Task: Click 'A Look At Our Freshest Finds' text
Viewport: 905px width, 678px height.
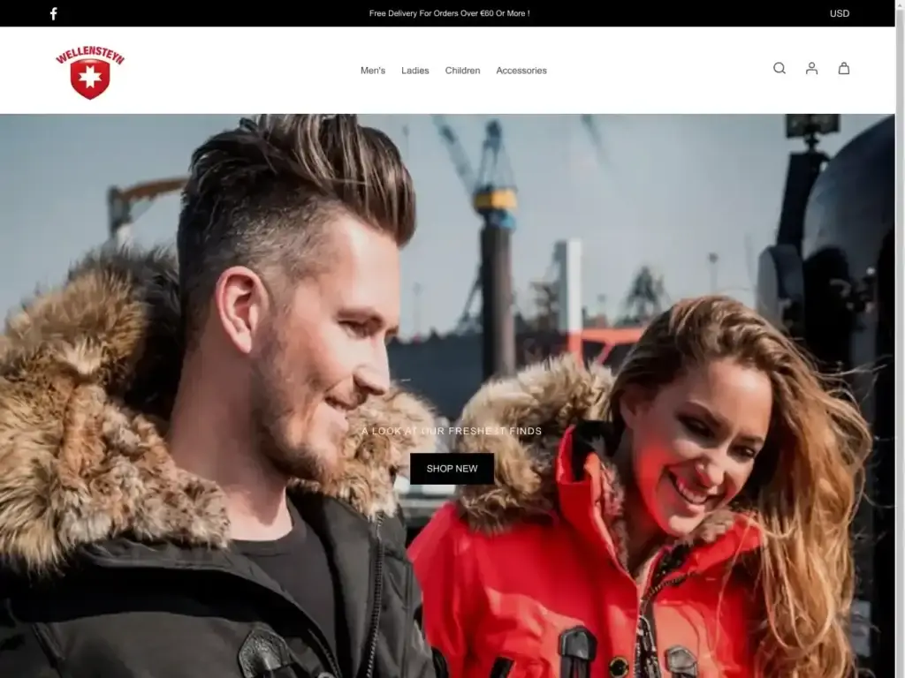Action: pos(450,433)
